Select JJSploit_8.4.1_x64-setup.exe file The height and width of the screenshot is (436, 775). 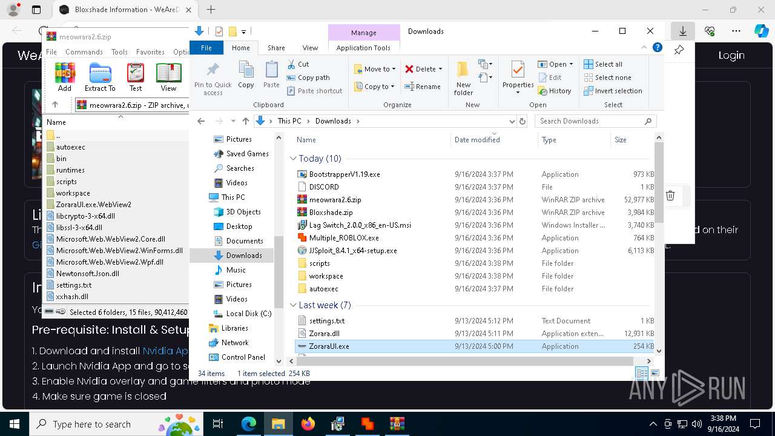tap(353, 251)
